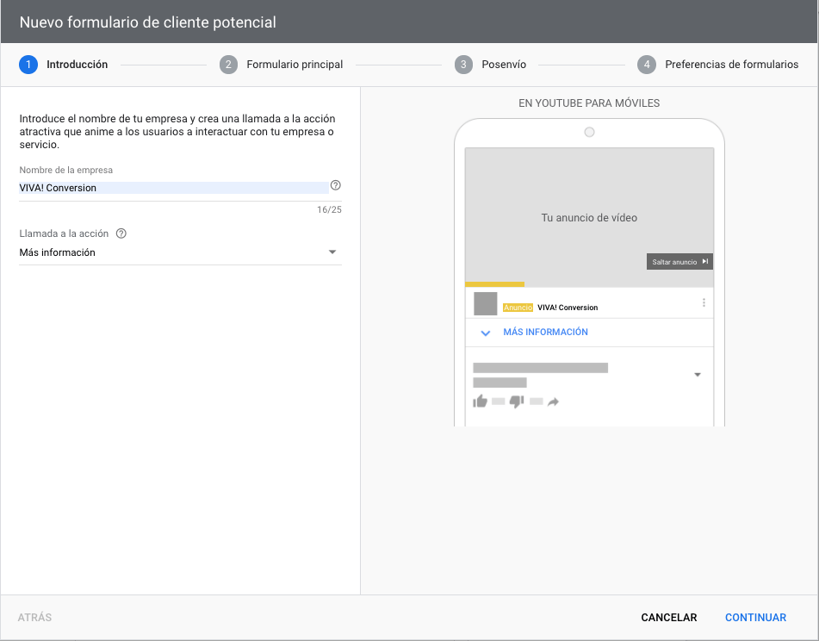Click the dropdown arrow next to Más información
Screen dimensions: 819x641
[332, 252]
